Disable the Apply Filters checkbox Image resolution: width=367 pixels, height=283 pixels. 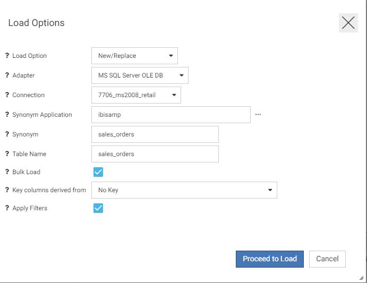click(98, 208)
